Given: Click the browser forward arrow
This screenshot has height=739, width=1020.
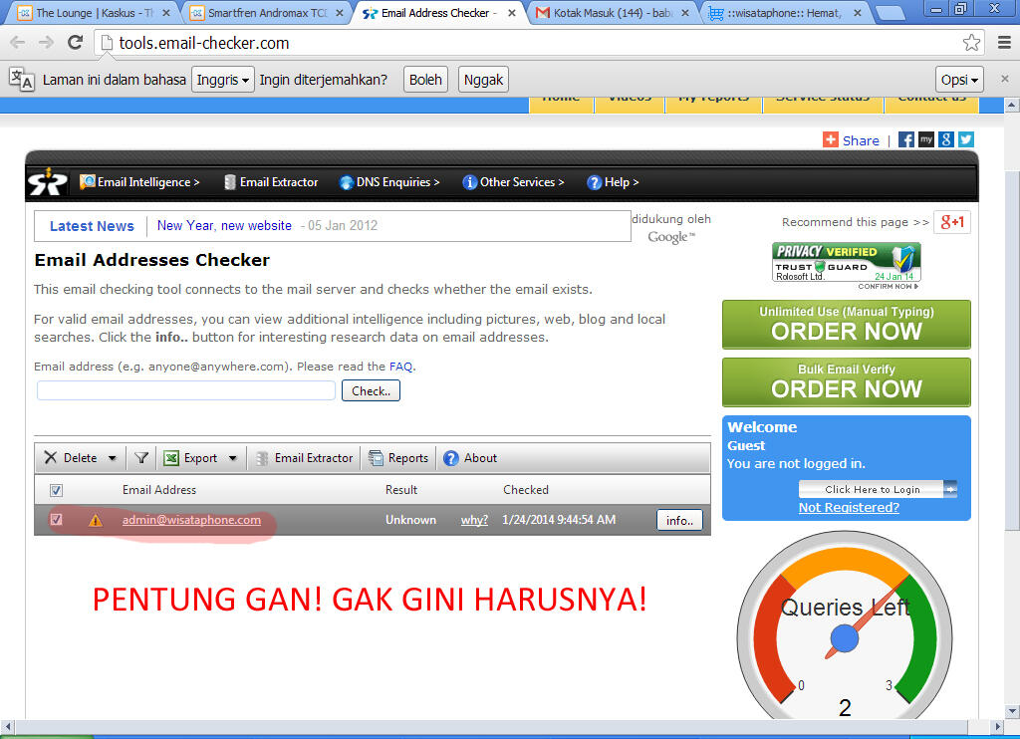Looking at the screenshot, I should 46,43.
